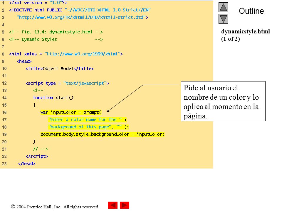Click the opening head tag on line 9
The width and height of the screenshot is (282, 211).
pyautogui.click(x=24, y=61)
